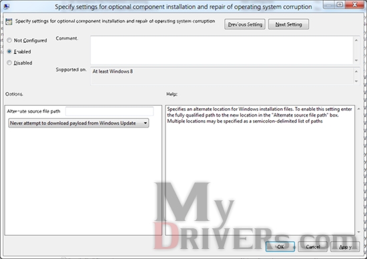
Task: Click the Help pane scroll down arrow
Action: tap(359, 232)
